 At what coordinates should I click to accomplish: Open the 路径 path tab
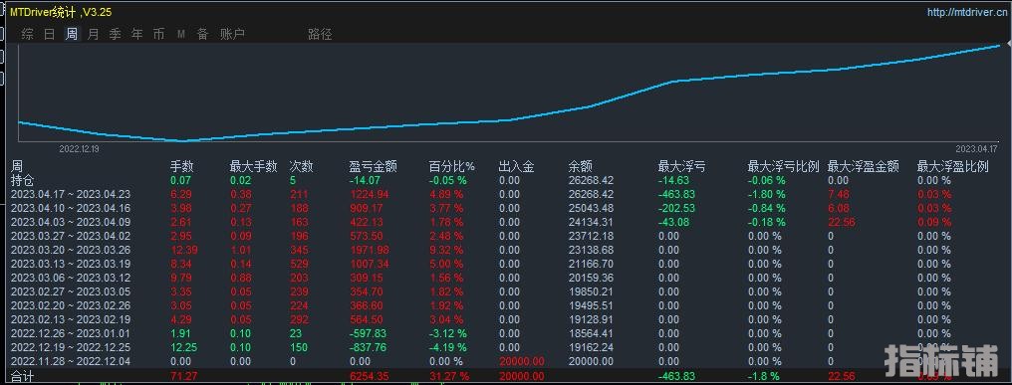click(x=320, y=34)
